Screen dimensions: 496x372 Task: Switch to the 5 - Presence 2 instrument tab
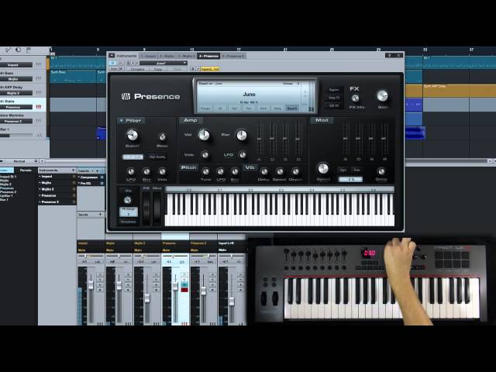pos(233,56)
